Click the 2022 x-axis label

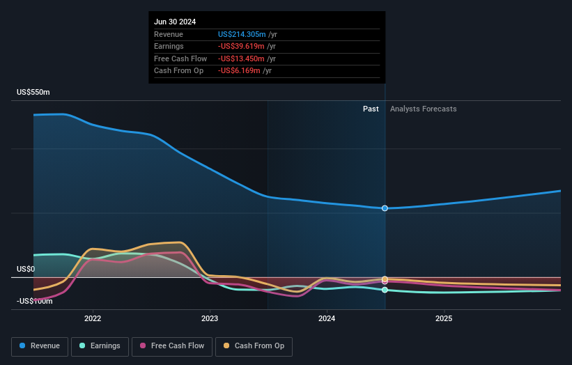point(93,319)
